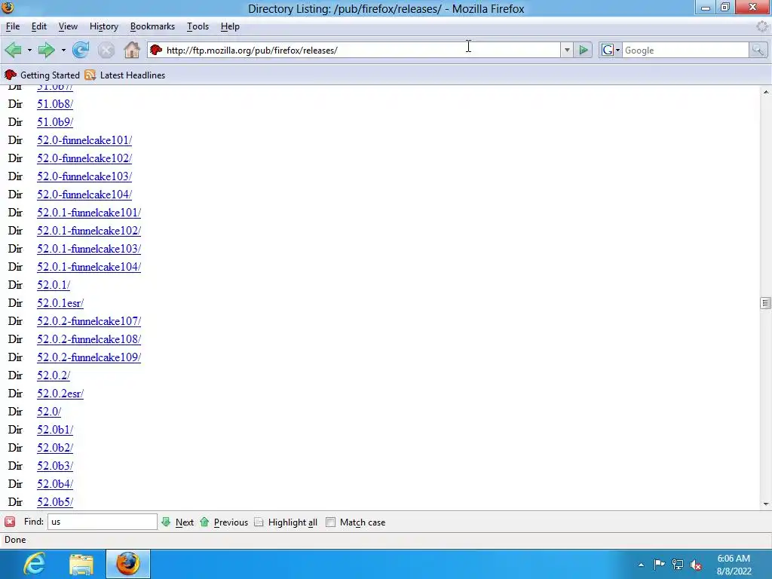Open the search engine selector dropdown
Screen dimensions: 772x579
click(x=618, y=50)
